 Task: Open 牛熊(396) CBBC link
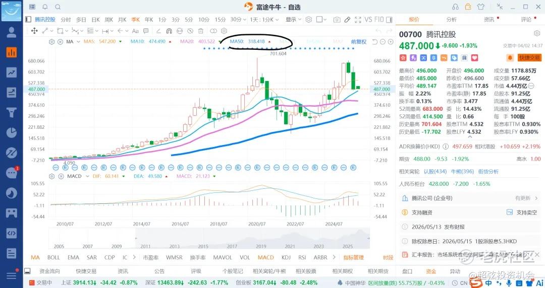click(x=462, y=171)
